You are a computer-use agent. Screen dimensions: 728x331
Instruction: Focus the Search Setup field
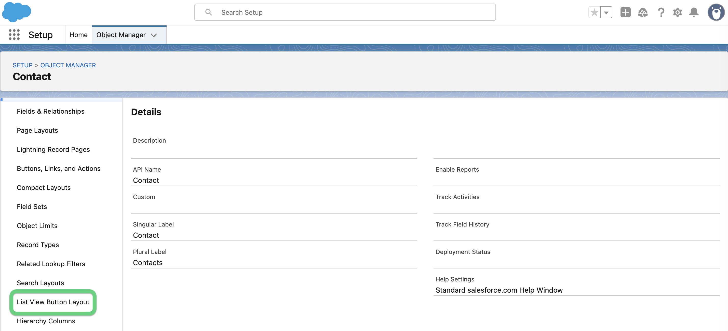(345, 12)
